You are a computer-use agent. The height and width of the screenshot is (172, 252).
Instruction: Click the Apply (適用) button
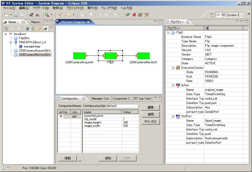(x=151, y=114)
